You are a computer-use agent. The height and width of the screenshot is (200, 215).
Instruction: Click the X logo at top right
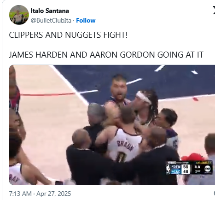click(214, 11)
